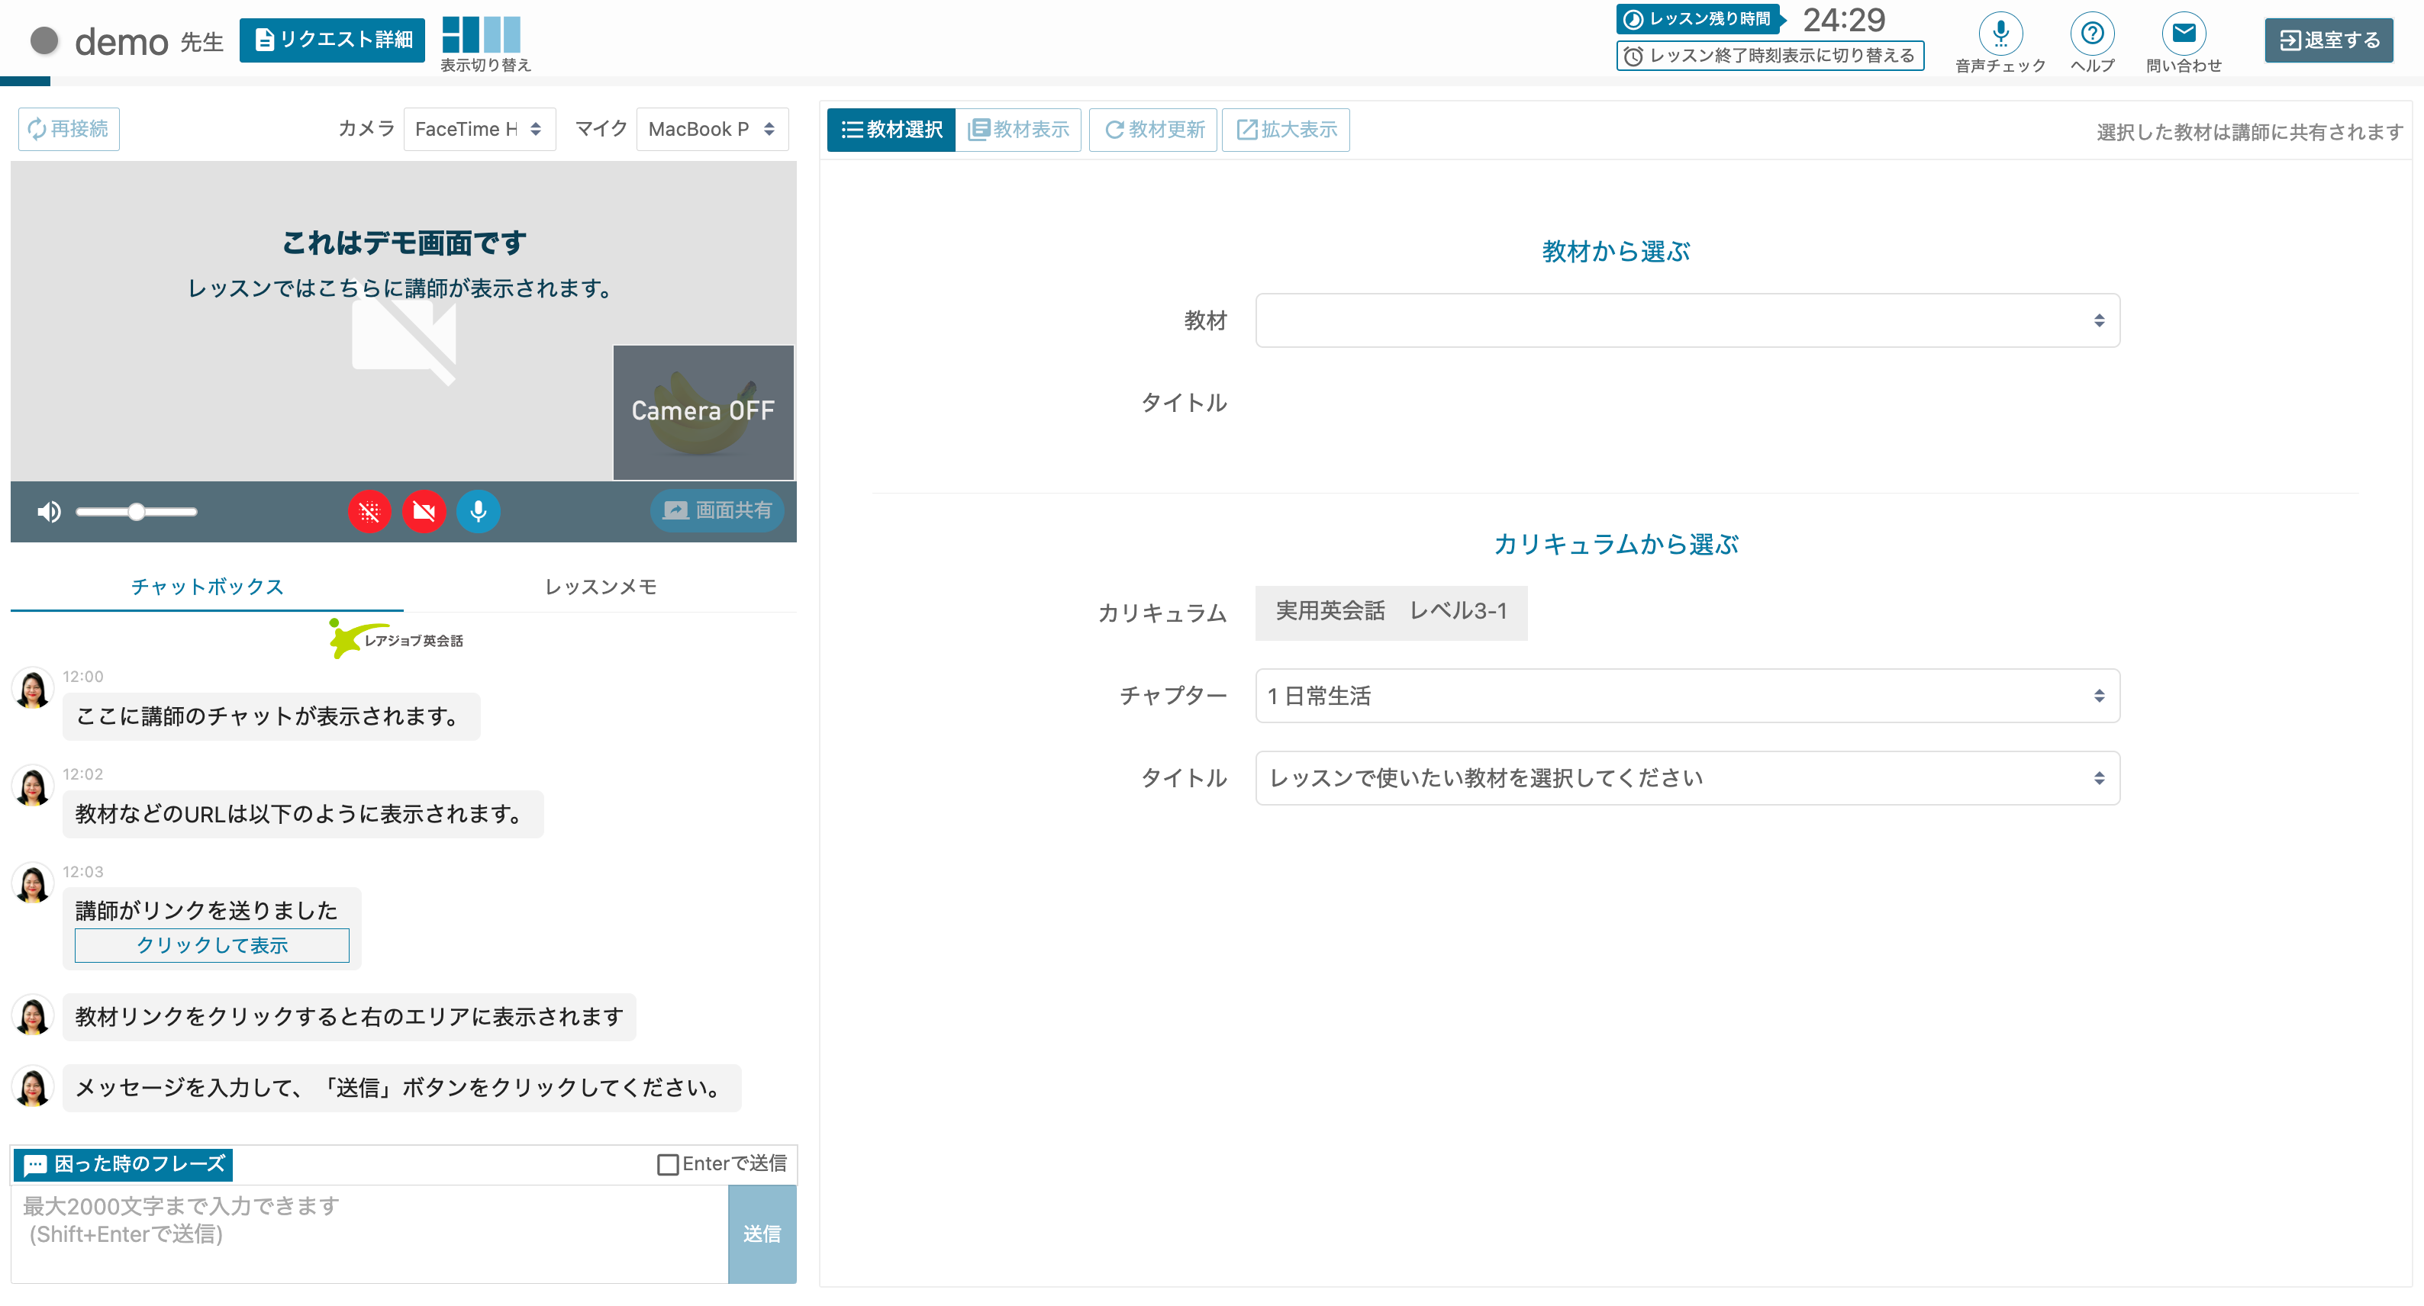Mute the blue microphone button
Image resolution: width=2424 pixels, height=1306 pixels.
coord(478,512)
